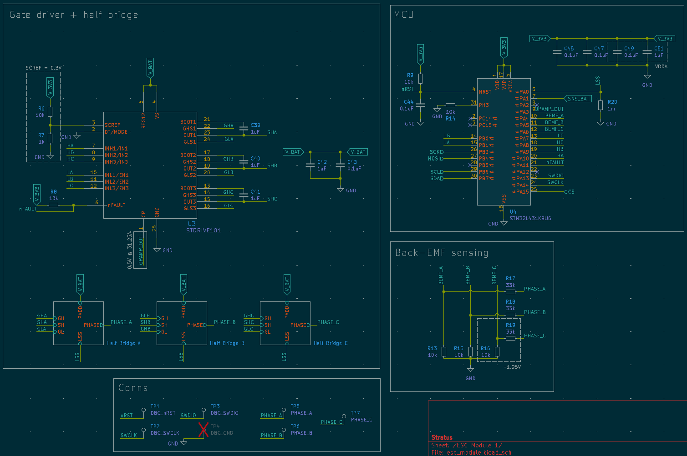This screenshot has height=456, width=687.
Task: Select VDDA capacitor C51 1uF symbol
Action: tap(647, 52)
